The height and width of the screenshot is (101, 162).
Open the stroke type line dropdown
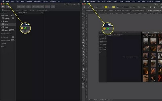tap(127, 7)
